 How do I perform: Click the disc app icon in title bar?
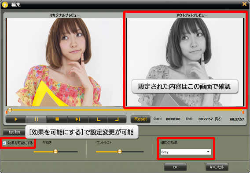click(5, 5)
